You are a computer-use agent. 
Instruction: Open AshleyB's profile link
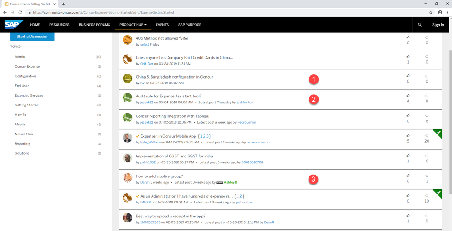click(230, 182)
